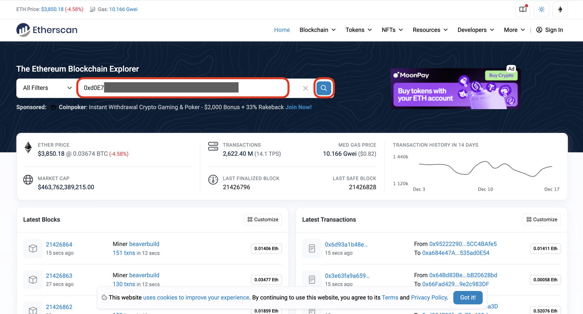Click the 14-day transaction history chart

point(486,168)
